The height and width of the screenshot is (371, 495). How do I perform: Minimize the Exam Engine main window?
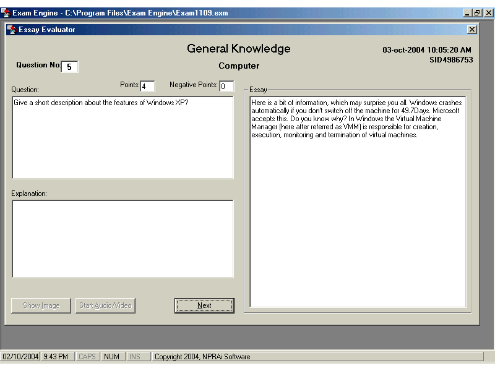[x=468, y=12]
